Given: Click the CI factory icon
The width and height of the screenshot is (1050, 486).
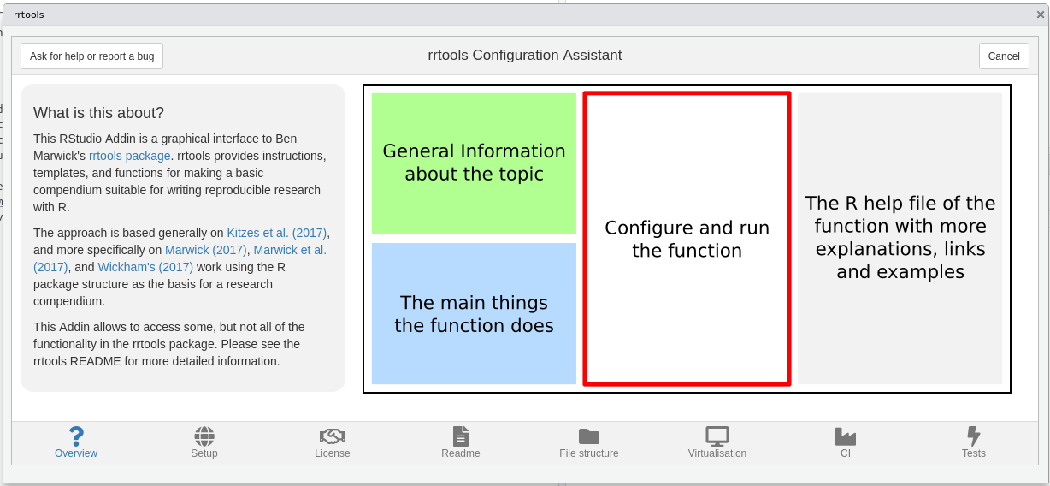Looking at the screenshot, I should click(846, 436).
